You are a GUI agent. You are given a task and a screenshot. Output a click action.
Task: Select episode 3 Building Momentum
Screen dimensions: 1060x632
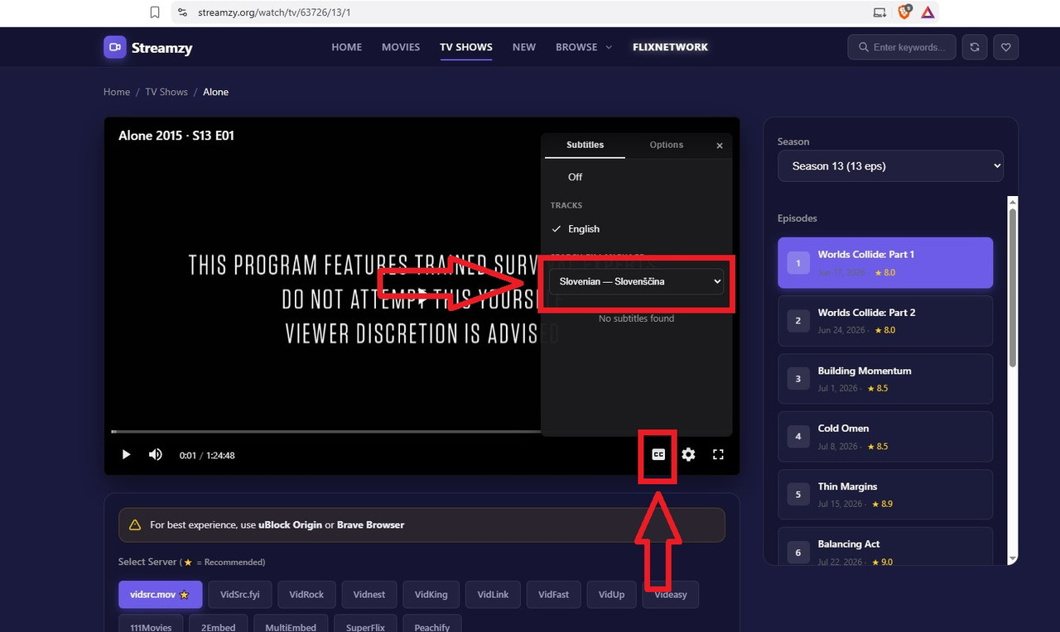(x=885, y=379)
